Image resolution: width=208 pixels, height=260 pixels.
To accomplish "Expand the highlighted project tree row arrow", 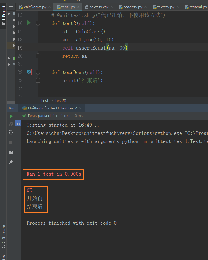I will pyautogui.click(x=14, y=45).
